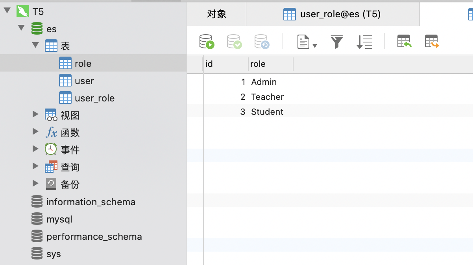Apply a data filter to the records
The height and width of the screenshot is (265, 473).
click(x=336, y=41)
